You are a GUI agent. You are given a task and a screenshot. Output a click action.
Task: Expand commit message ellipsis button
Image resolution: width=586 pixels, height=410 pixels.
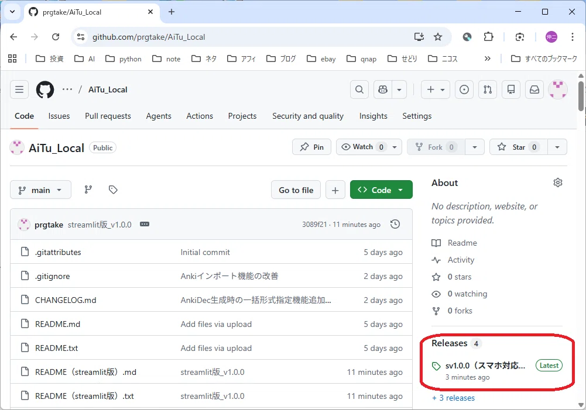145,224
